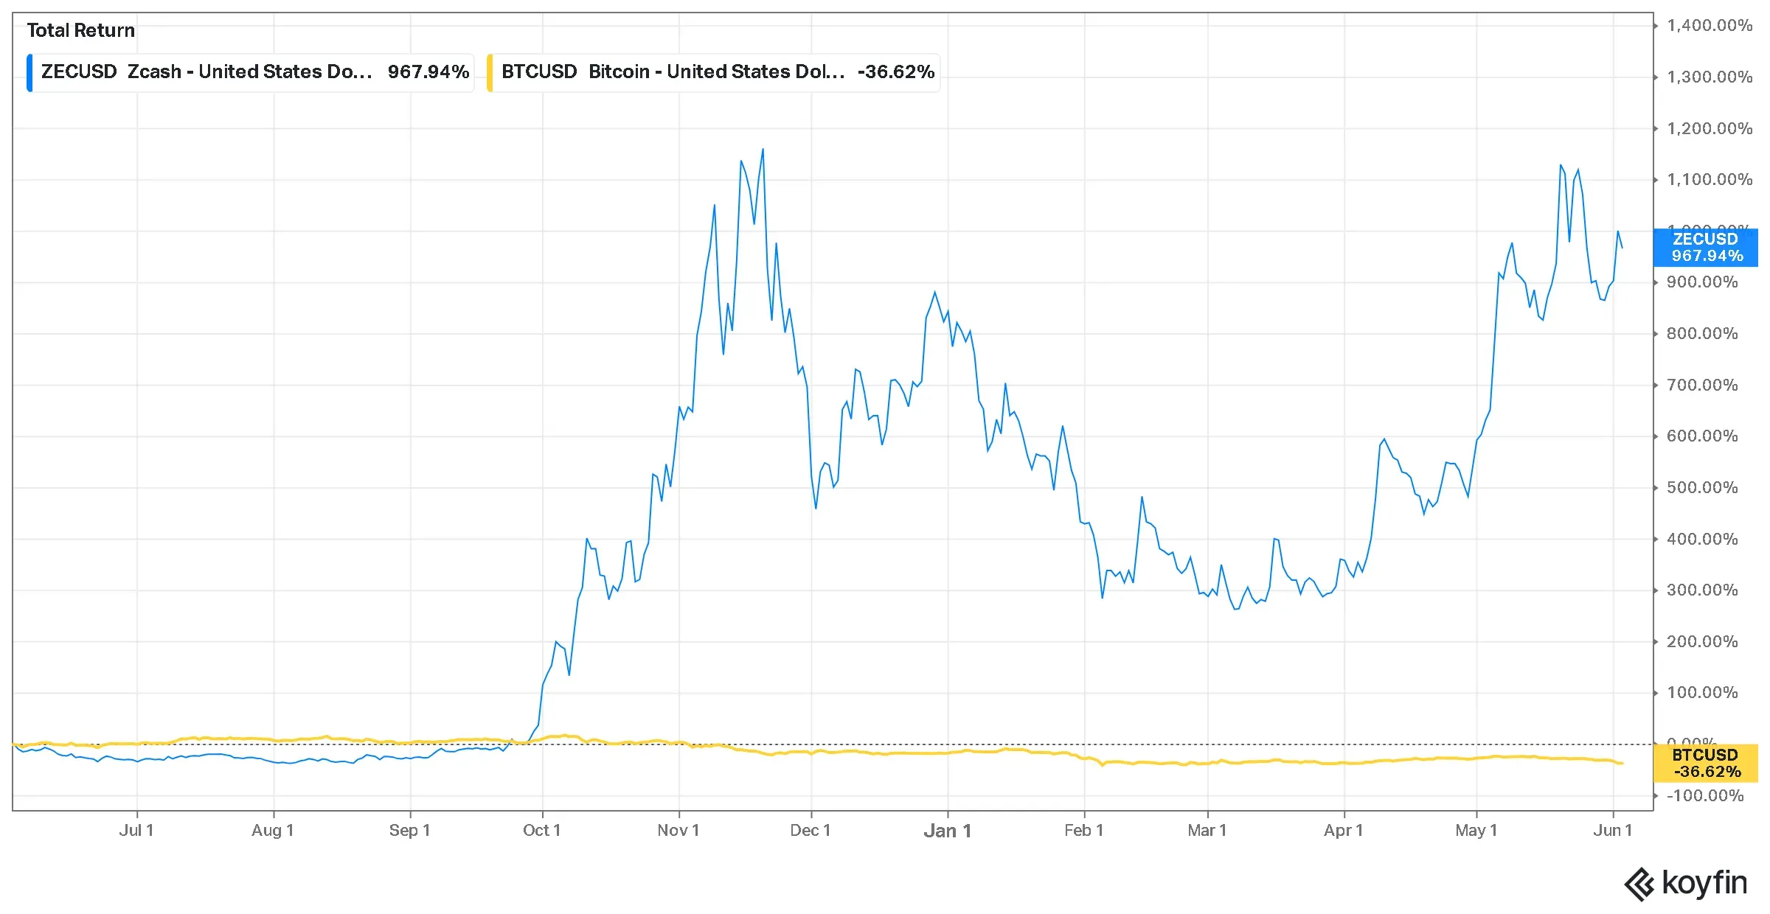The image size is (1770, 914).
Task: Click the "Jul 1" date label
Action: [x=136, y=831]
